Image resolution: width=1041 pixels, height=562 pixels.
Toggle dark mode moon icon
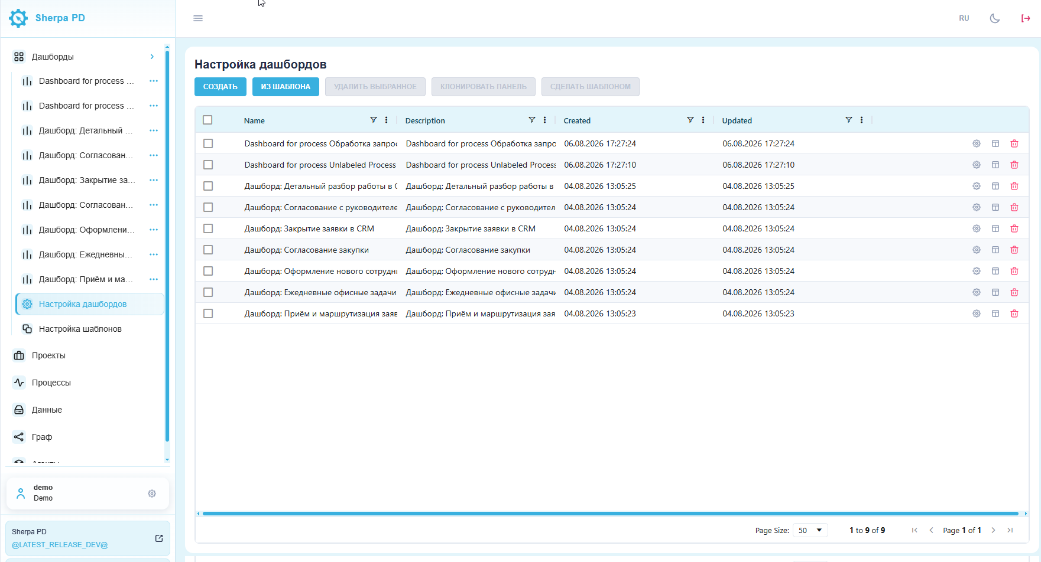pos(995,18)
